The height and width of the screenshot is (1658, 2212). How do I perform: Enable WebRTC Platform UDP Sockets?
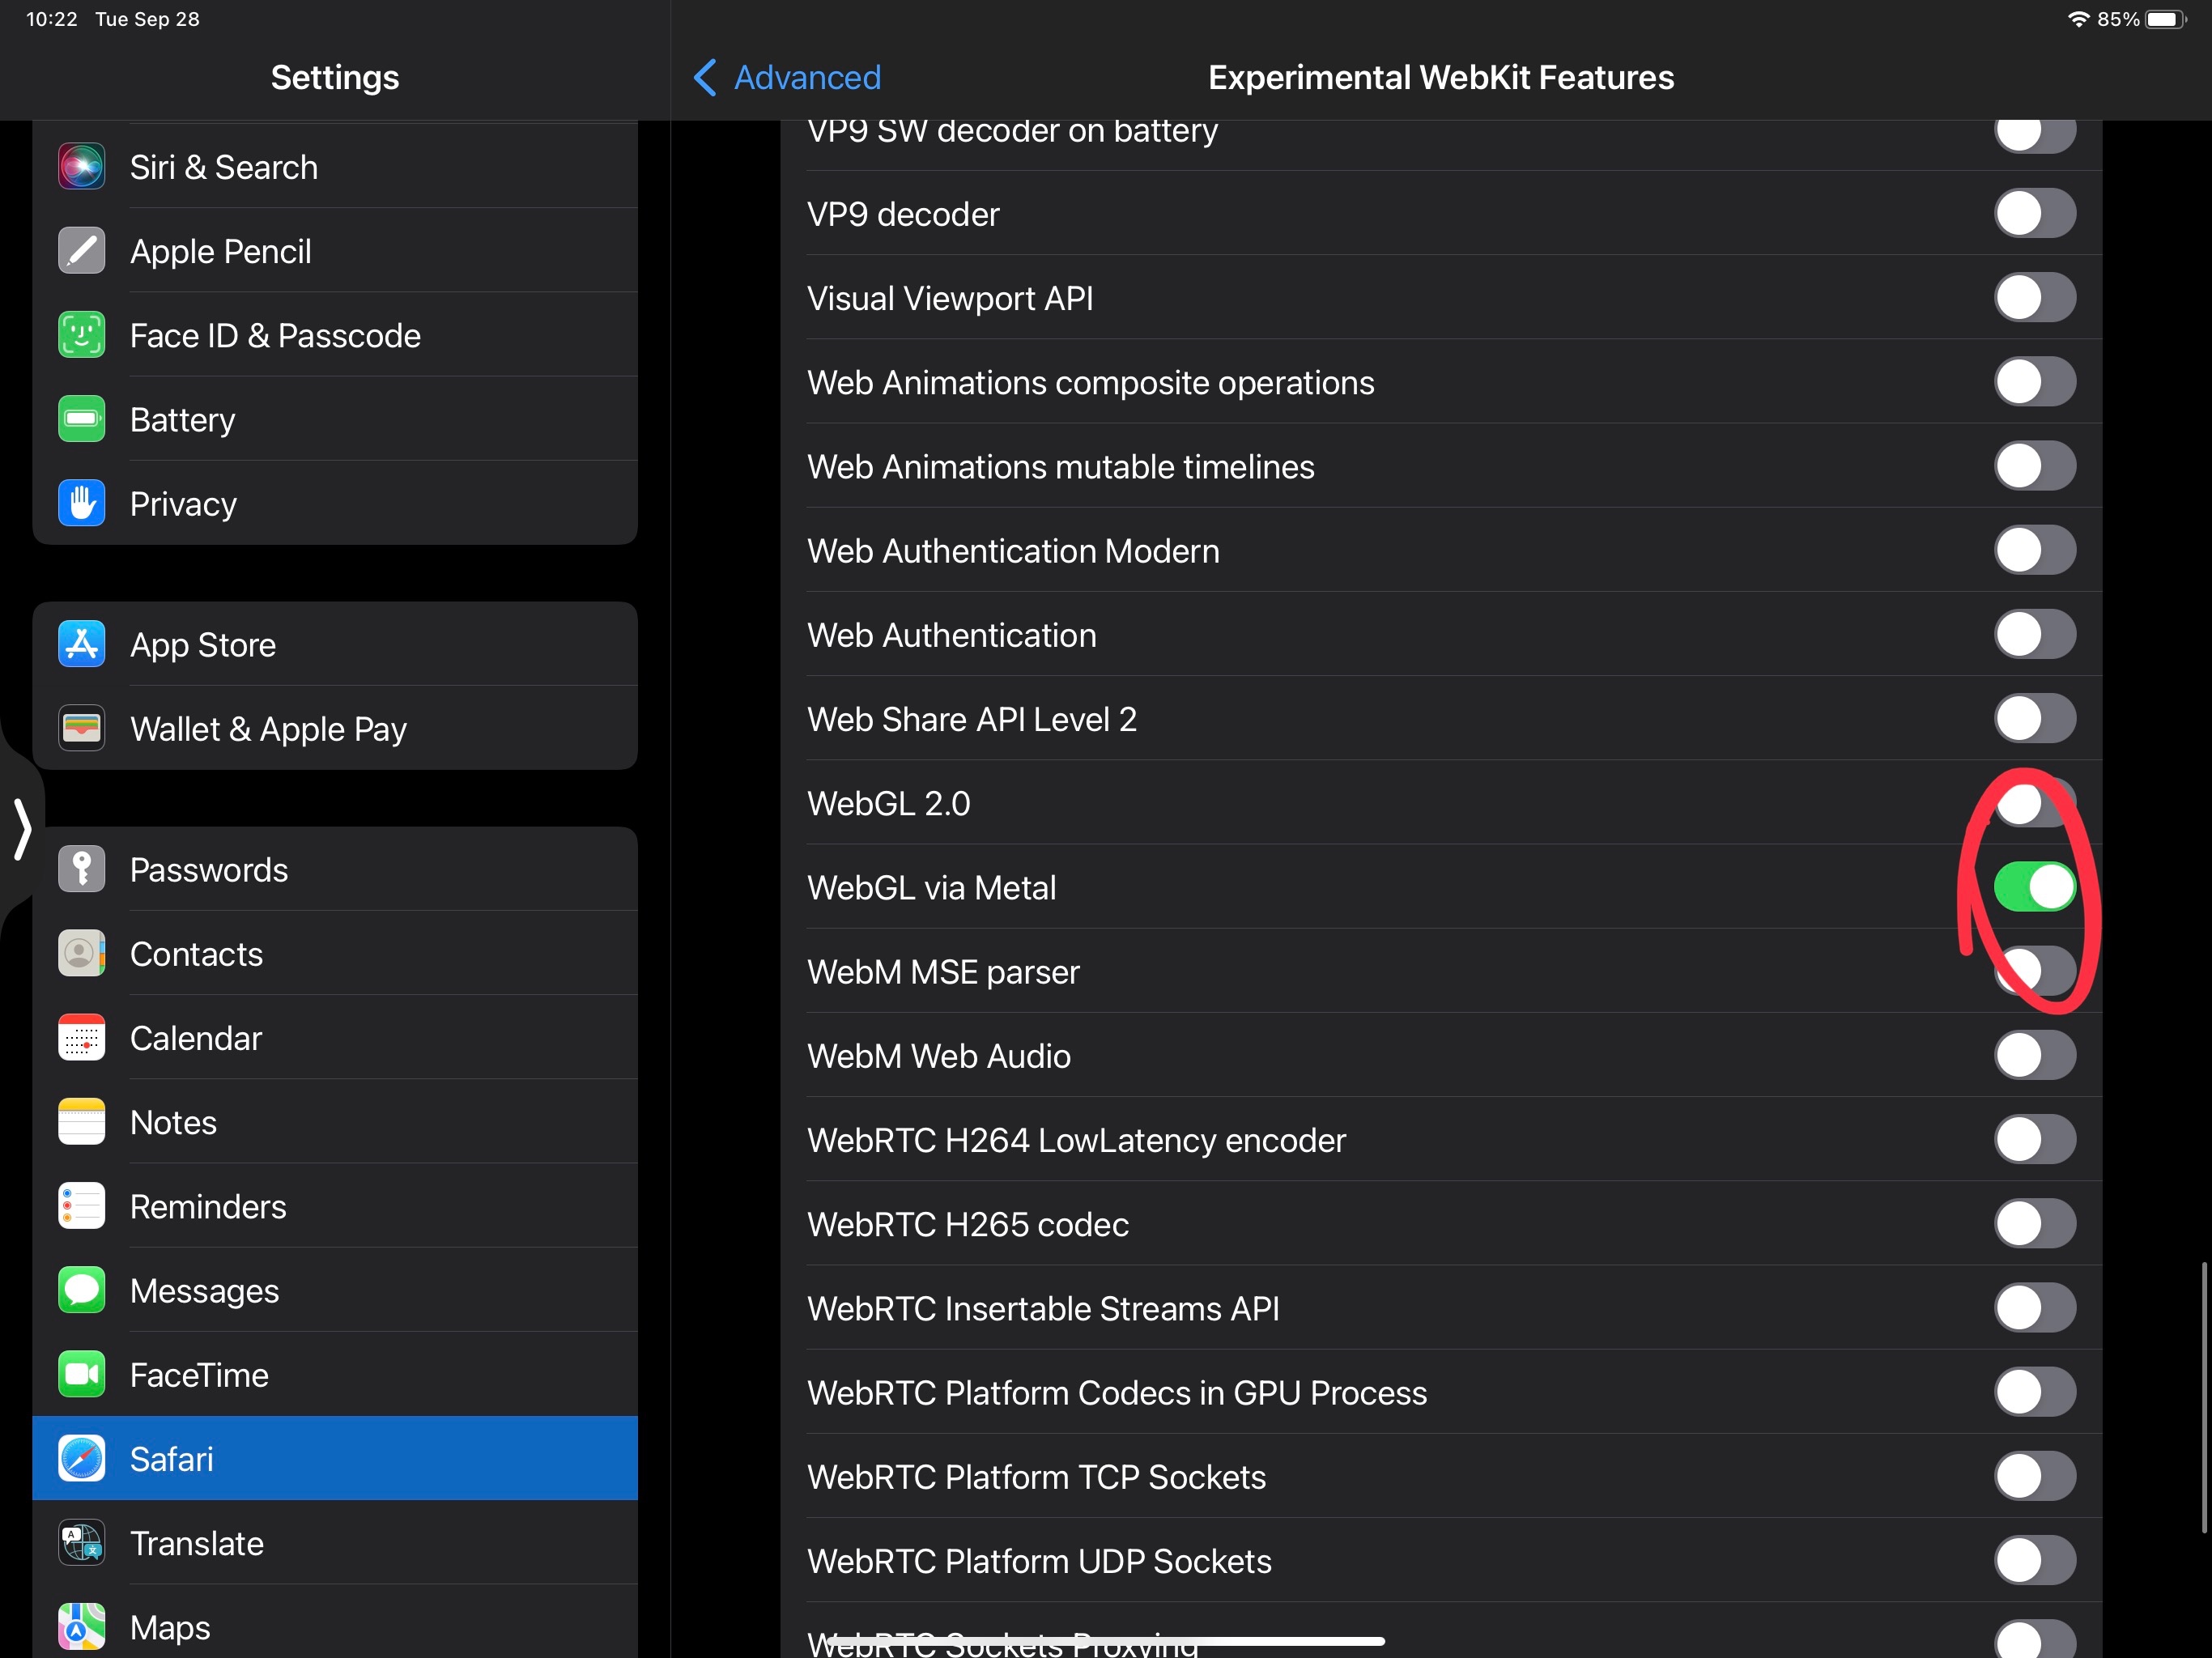pos(2035,1560)
